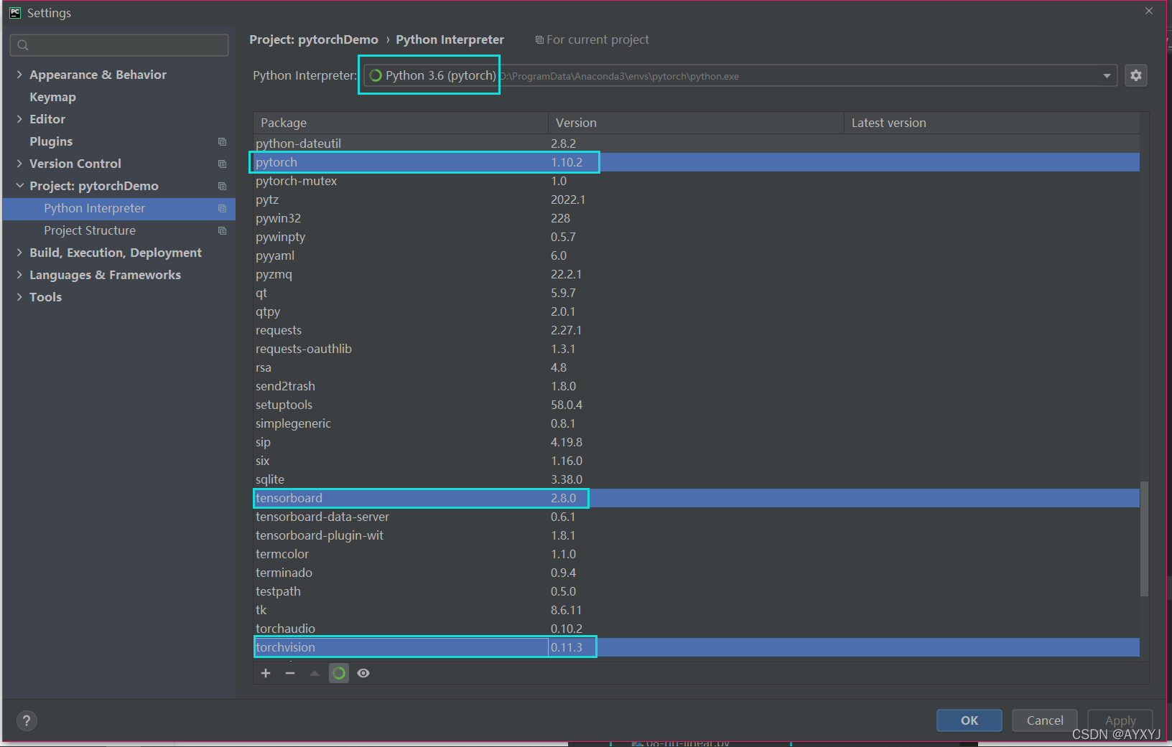Select the termcolor package row
1172x747 pixels.
pyautogui.click(x=697, y=554)
